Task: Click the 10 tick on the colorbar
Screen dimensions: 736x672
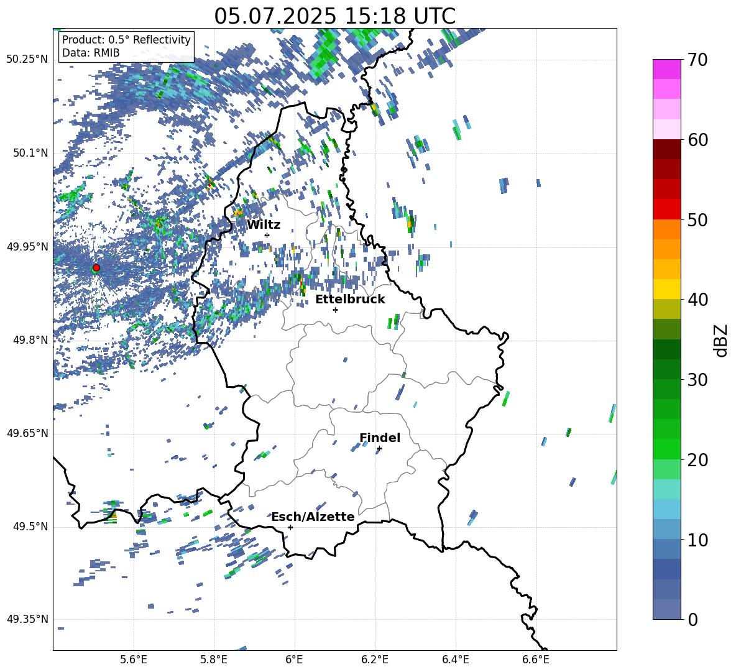Action: [697, 540]
